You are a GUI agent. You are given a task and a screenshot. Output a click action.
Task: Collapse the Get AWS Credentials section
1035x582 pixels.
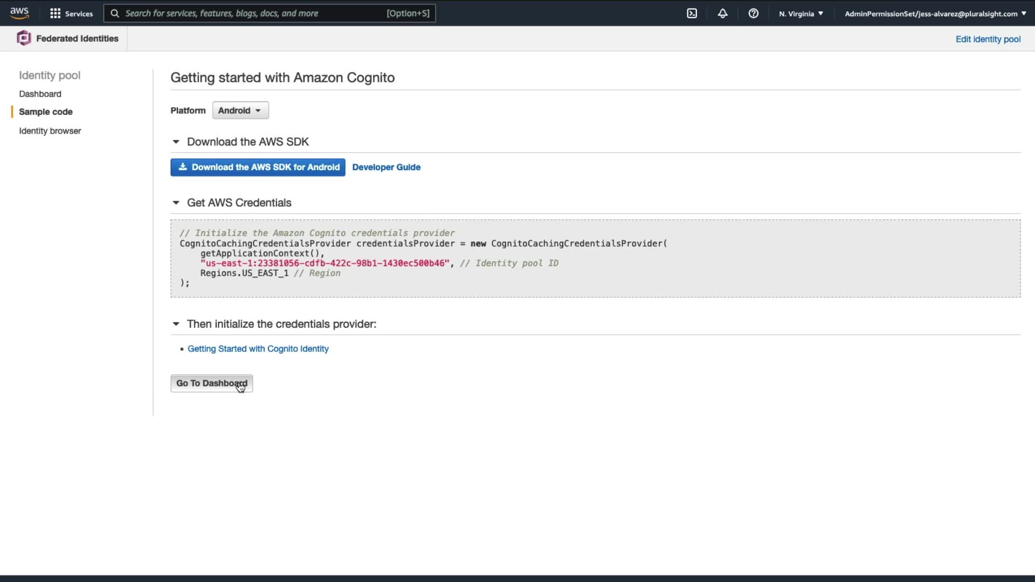click(x=176, y=203)
